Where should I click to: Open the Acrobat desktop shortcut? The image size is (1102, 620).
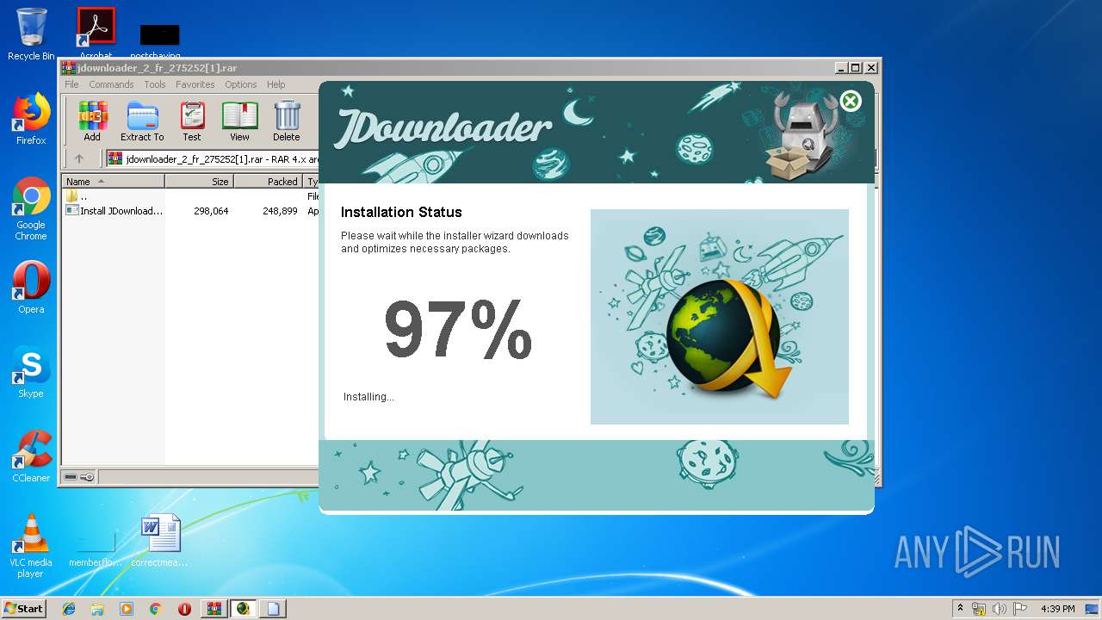(96, 33)
